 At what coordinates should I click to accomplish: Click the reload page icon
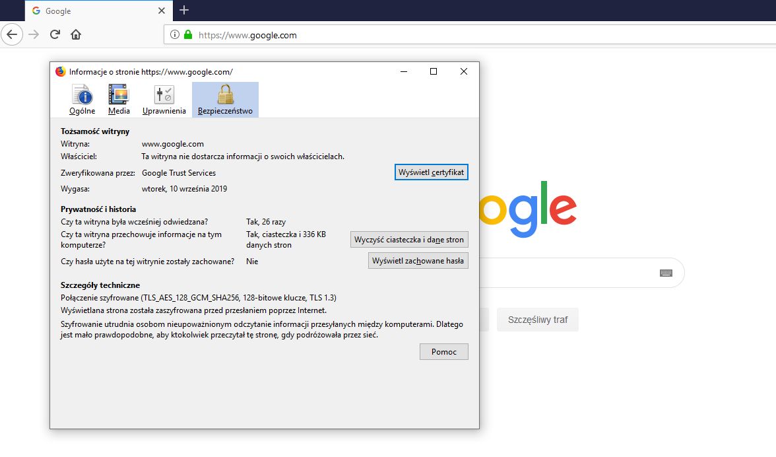(55, 34)
